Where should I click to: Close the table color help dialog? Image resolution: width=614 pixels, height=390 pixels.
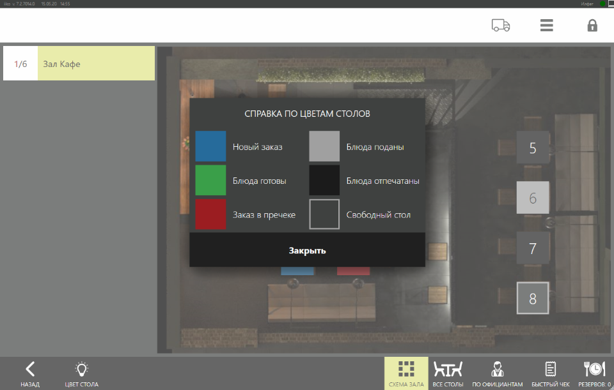307,250
